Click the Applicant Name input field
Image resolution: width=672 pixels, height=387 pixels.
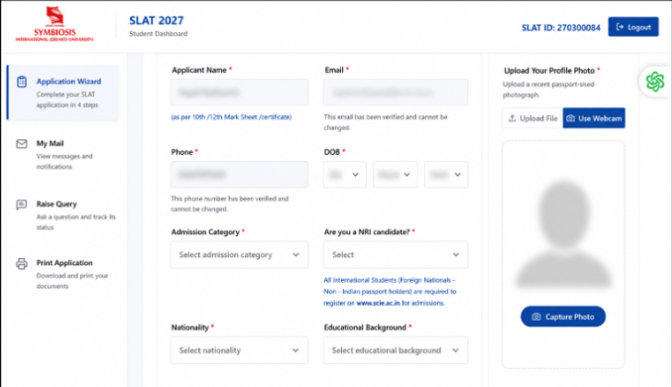point(239,92)
